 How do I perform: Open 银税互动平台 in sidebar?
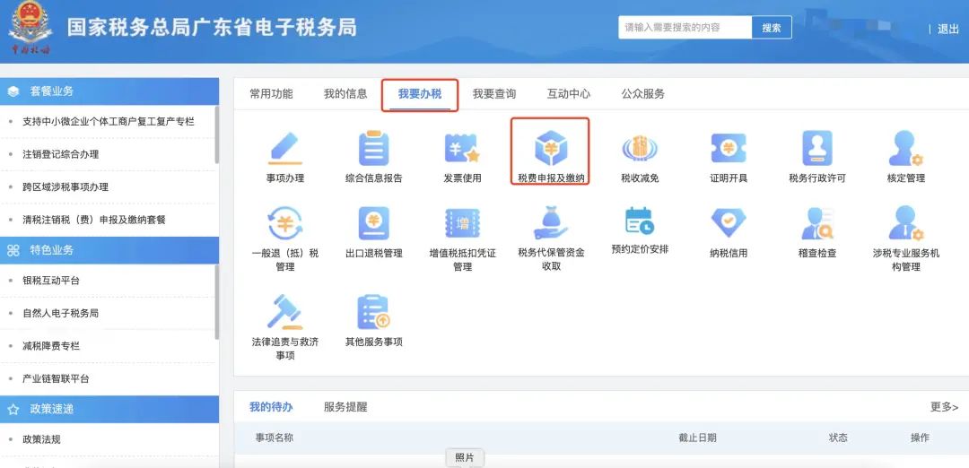(51, 281)
